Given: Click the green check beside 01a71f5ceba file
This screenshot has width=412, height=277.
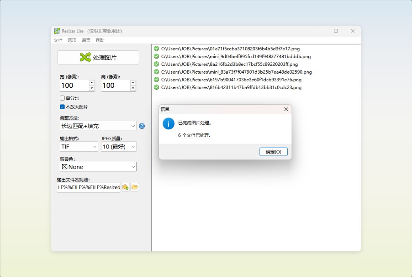Looking at the screenshot, I should 156,49.
